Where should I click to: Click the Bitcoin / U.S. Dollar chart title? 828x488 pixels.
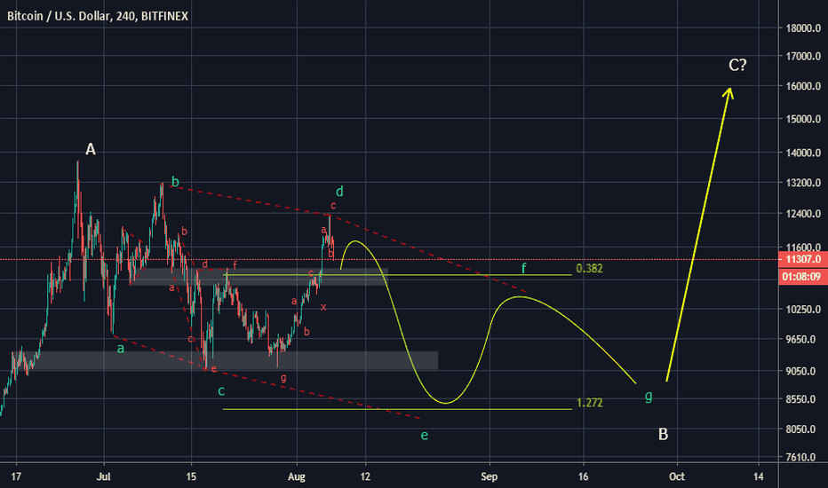[x=97, y=16]
